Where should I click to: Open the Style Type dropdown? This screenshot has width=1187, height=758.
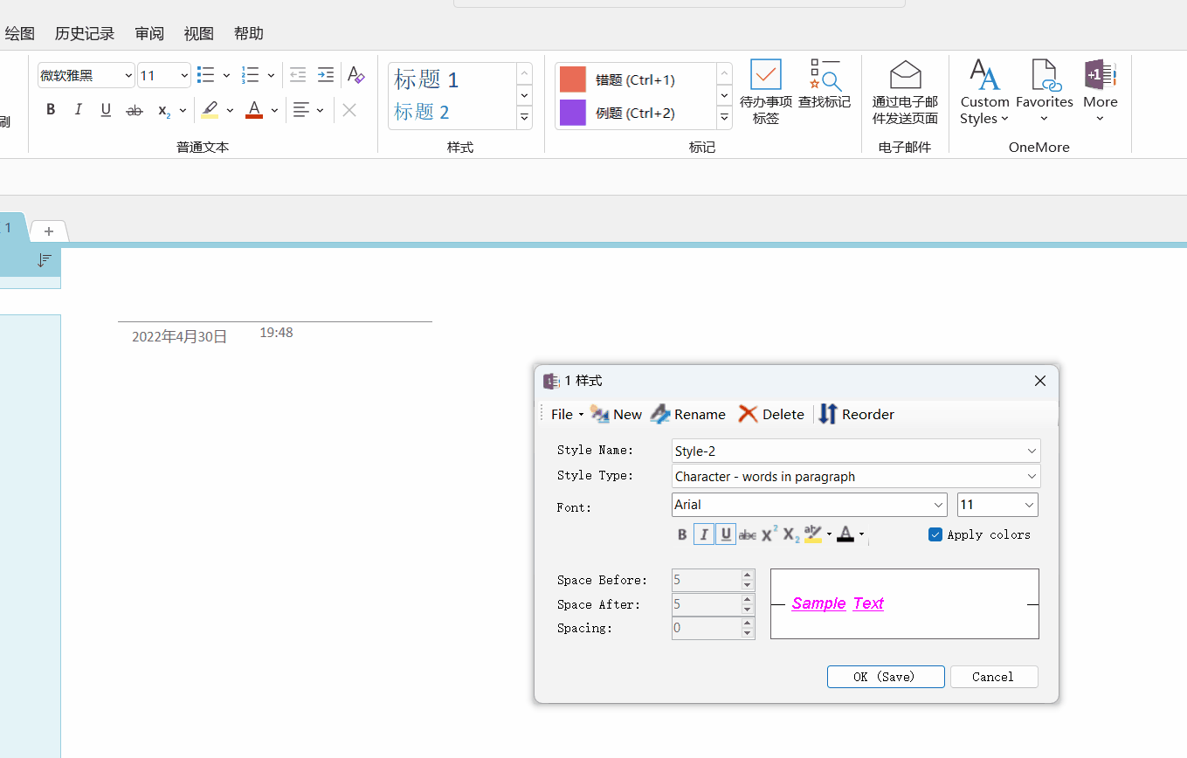pyautogui.click(x=1032, y=476)
